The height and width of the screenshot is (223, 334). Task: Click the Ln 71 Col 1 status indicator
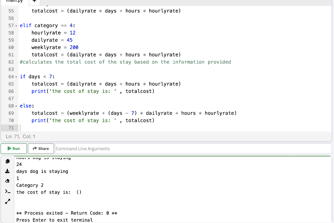(21, 136)
